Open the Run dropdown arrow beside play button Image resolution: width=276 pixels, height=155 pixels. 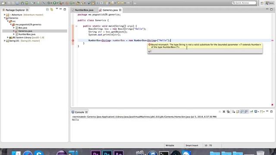tap(57, 3)
